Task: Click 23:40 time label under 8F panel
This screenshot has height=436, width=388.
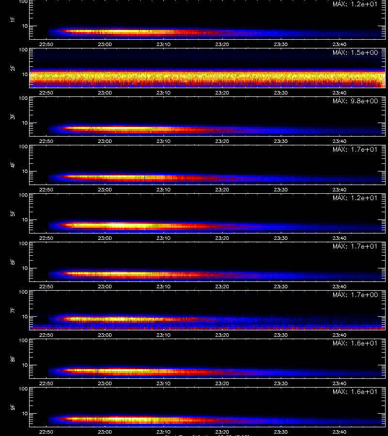Action: click(x=339, y=384)
